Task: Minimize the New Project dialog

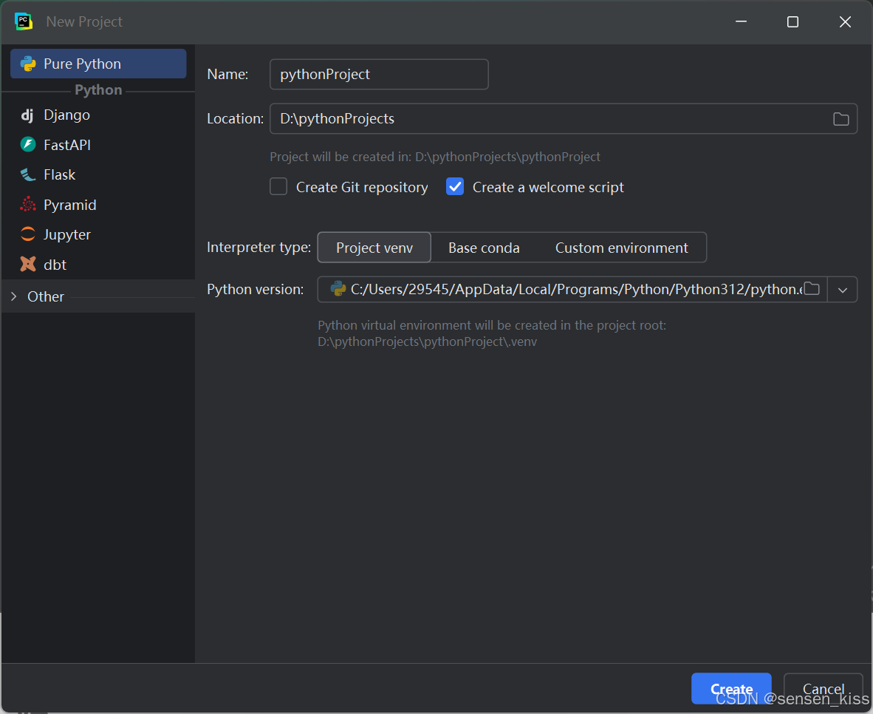Action: click(741, 21)
